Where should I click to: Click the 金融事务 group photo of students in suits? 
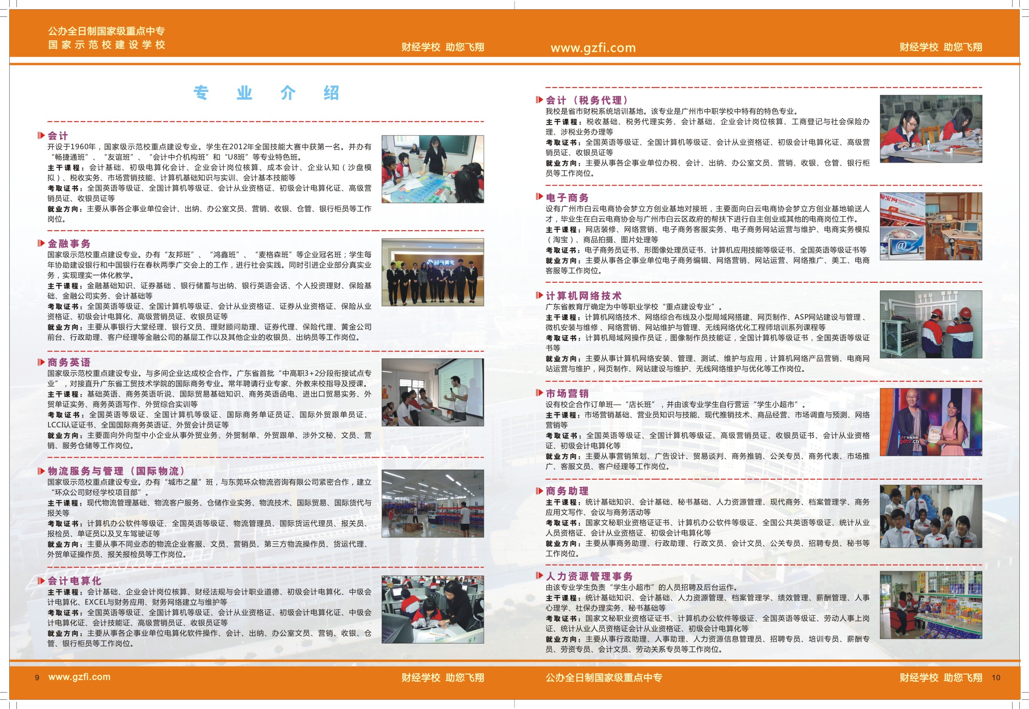coord(433,272)
